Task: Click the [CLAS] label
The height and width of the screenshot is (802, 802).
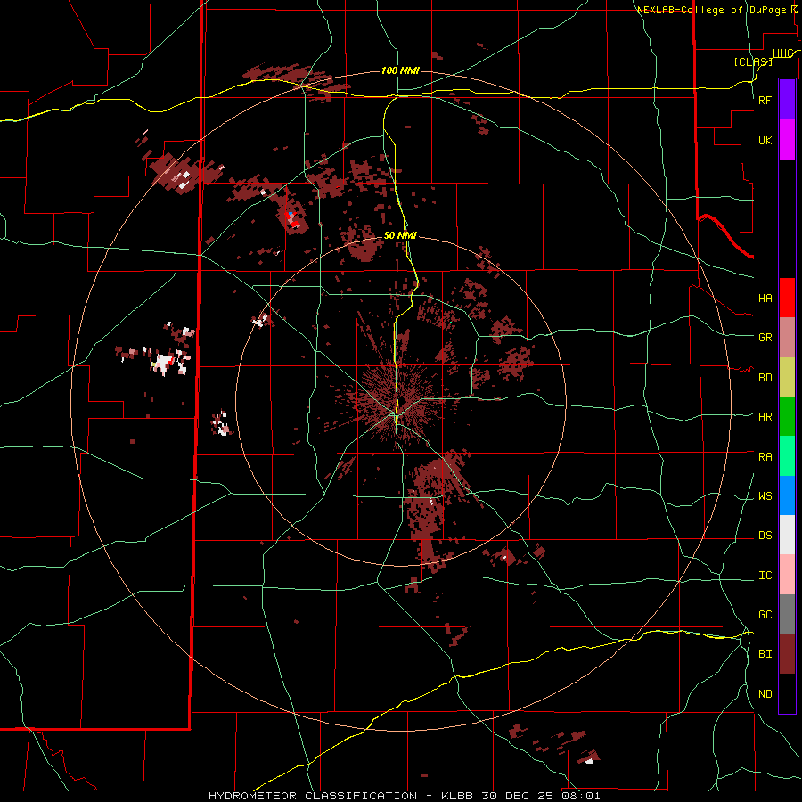Action: 753,61
